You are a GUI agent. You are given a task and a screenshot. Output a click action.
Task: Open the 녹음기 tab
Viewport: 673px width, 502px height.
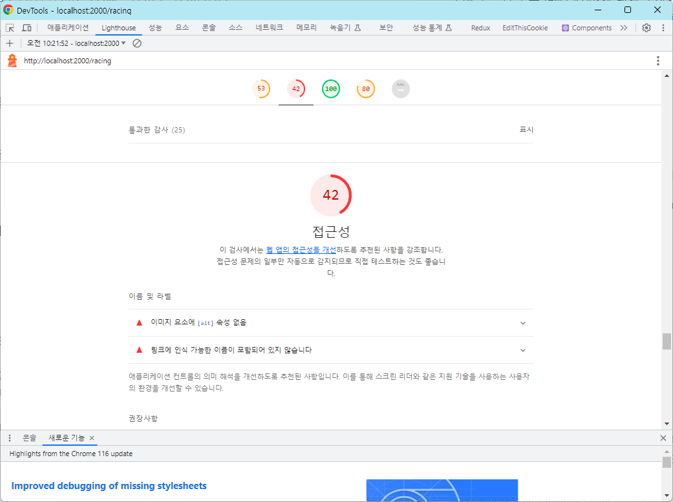345,28
